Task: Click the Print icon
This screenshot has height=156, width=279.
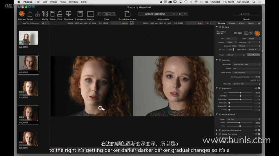Action: click(x=60, y=14)
